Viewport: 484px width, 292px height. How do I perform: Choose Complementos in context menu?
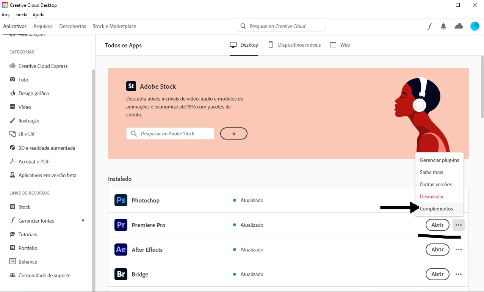(439, 209)
